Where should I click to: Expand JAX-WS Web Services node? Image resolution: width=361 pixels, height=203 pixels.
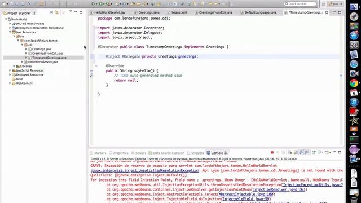(x=10, y=24)
